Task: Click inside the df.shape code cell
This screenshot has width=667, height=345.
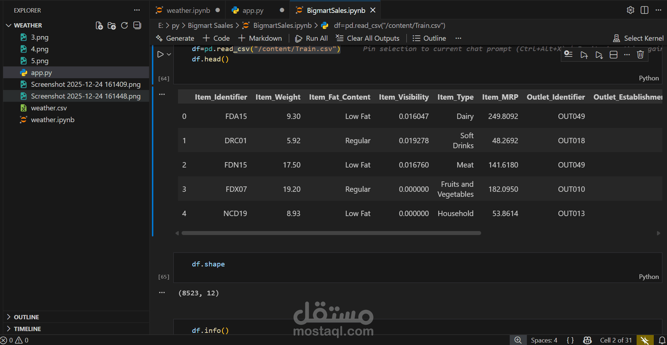Action: tap(418, 267)
